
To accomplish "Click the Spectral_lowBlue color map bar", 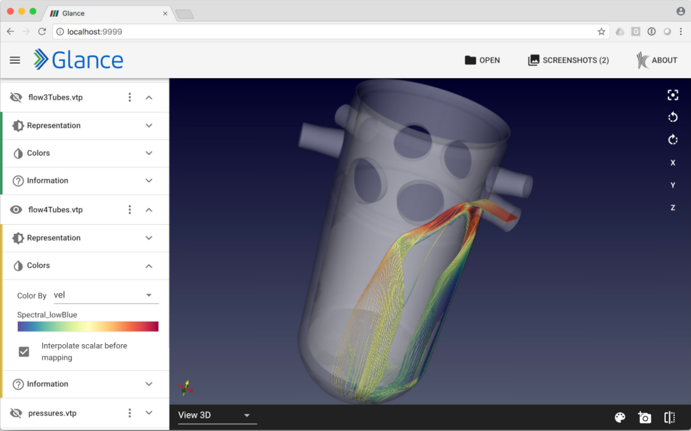I will (88, 326).
